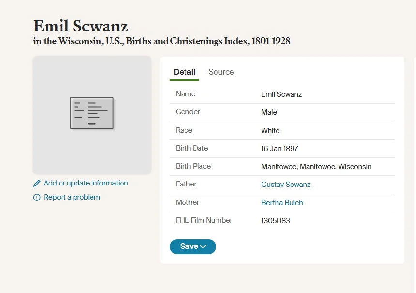Click the large Emil Scwanz page heading
This screenshot has width=416, height=293.
click(x=81, y=26)
